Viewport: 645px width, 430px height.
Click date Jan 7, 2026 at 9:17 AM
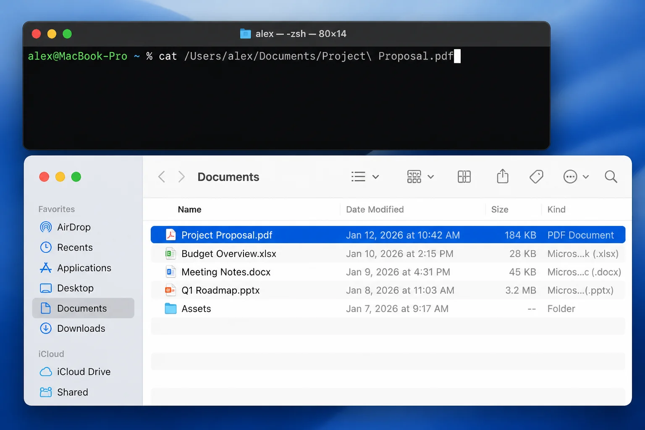tap(397, 309)
